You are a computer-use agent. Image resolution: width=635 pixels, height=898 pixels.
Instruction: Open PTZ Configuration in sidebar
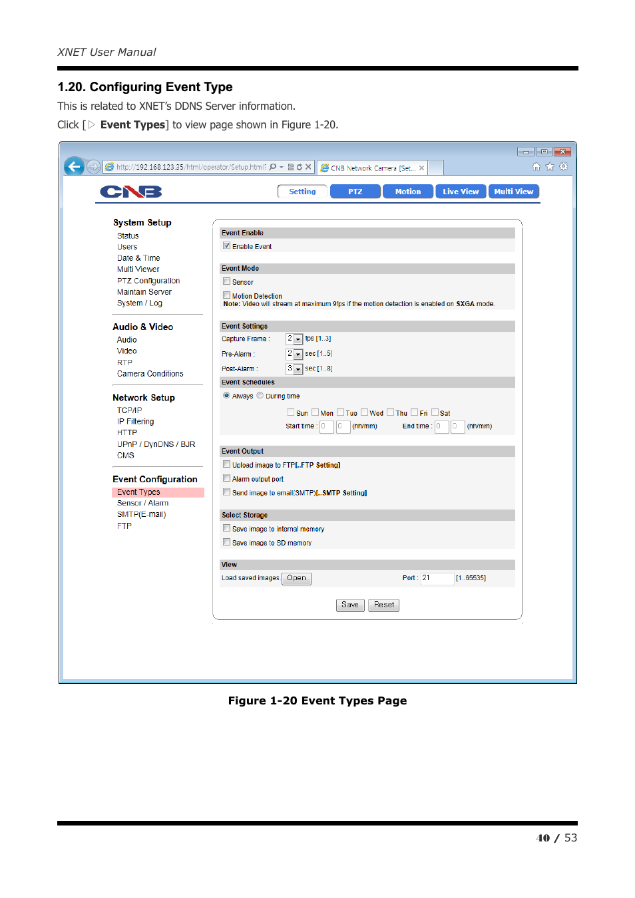pyautogui.click(x=148, y=281)
